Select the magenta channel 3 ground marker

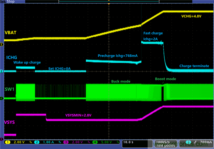(2, 139)
